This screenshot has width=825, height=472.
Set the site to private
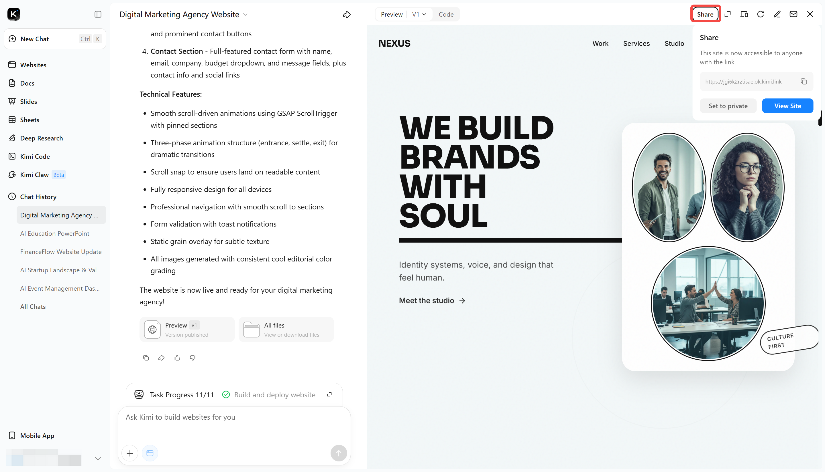tap(728, 106)
